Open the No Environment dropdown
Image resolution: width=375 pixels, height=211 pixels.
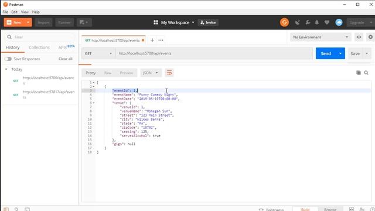coord(321,37)
